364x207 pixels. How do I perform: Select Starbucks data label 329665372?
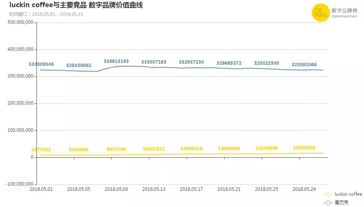pyautogui.click(x=229, y=63)
